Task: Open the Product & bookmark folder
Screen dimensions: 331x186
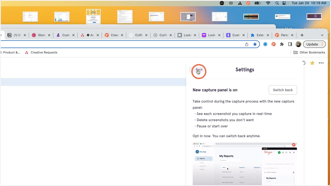Action: 10,52
